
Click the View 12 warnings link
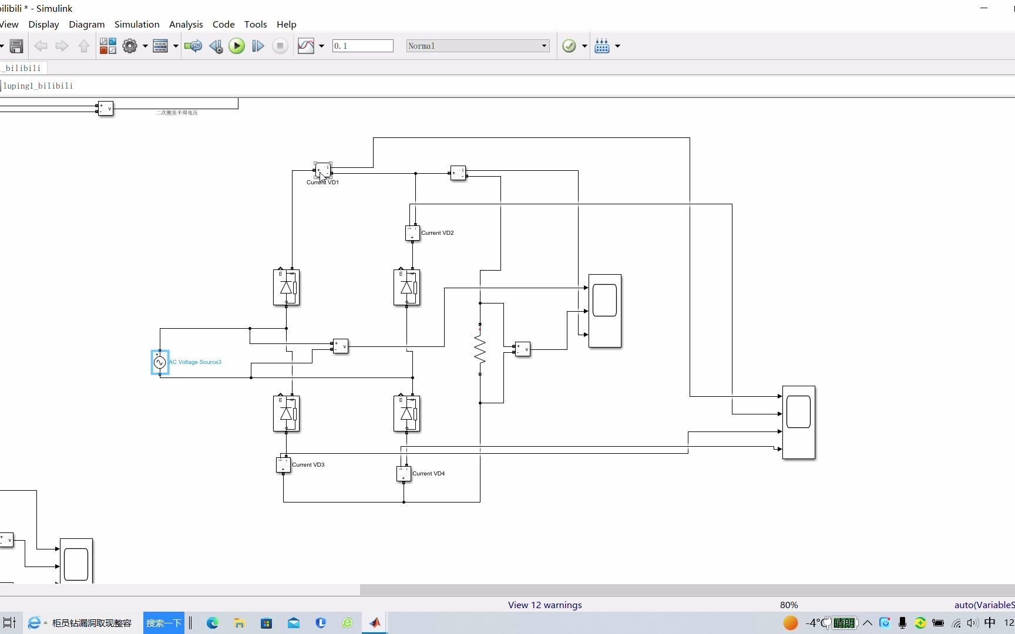(545, 605)
